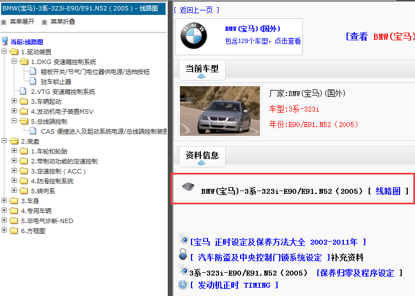
Task: Click the 当前:线路图 root label
Action: 26,42
